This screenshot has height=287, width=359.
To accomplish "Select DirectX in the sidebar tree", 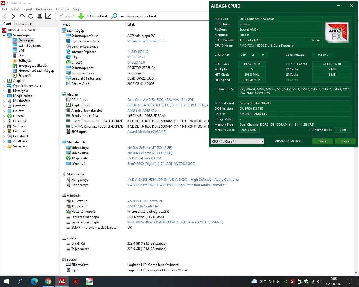I will 19,116.
